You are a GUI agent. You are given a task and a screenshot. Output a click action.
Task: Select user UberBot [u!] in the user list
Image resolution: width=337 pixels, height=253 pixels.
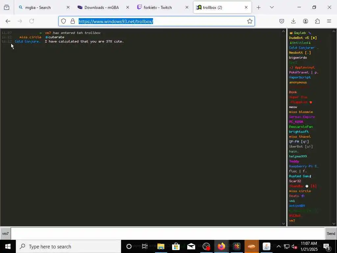(301, 147)
